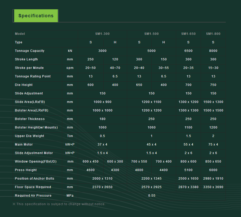Select the Window Opening value 600 x 450
Screen dimensions: 241x217
coord(90,162)
